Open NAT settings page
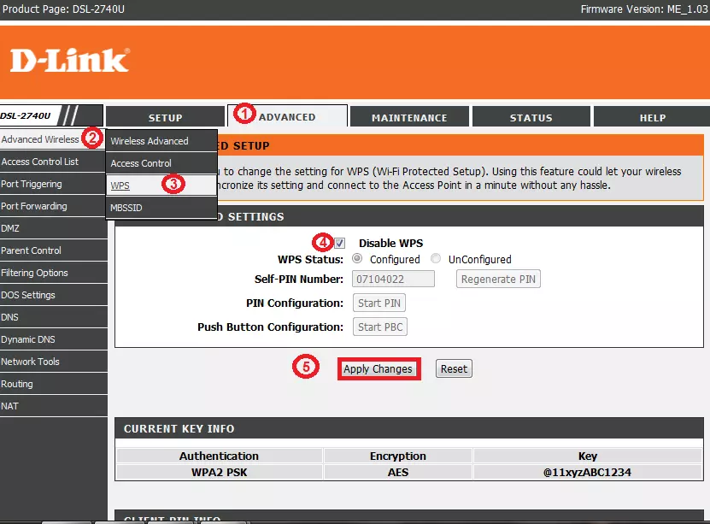 coord(53,406)
